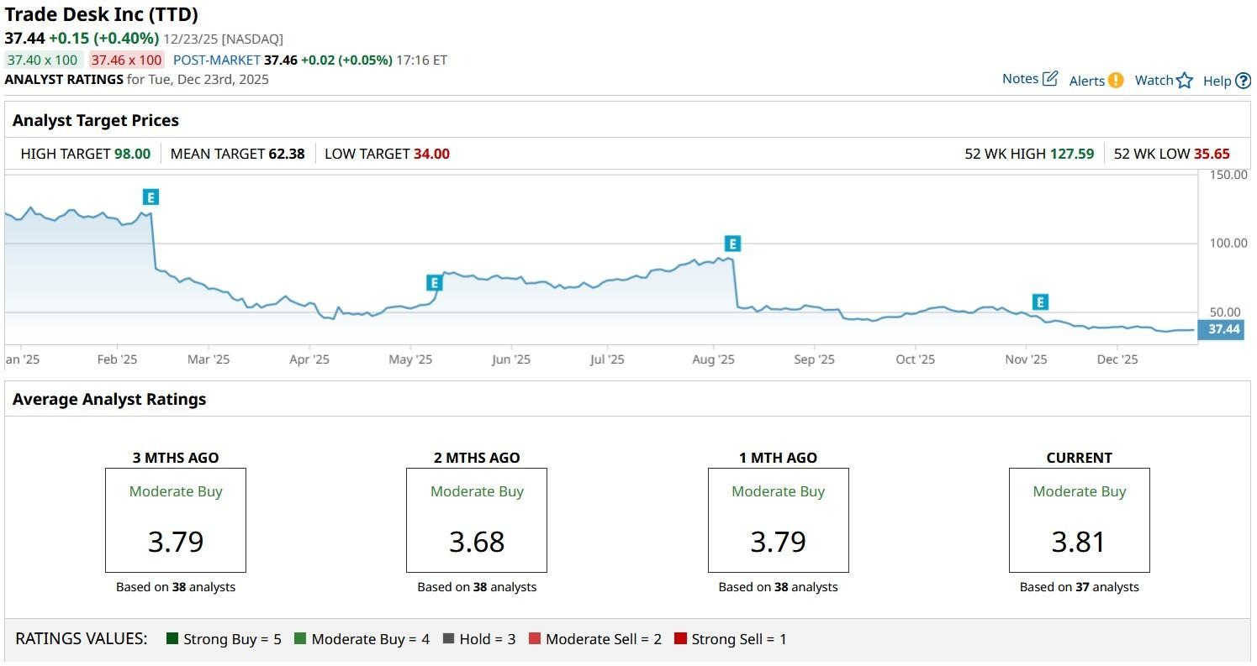Click the red 37.46 x 100 ask
1257x666 pixels.
click(x=127, y=60)
